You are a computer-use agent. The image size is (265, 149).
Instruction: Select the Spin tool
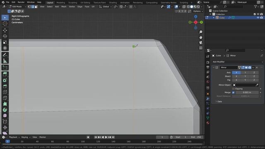(x=5, y=110)
